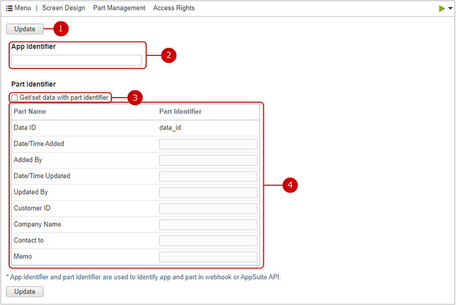This screenshot has height=305, width=456.
Task: Click the green play arrow icon
Action: point(442,8)
